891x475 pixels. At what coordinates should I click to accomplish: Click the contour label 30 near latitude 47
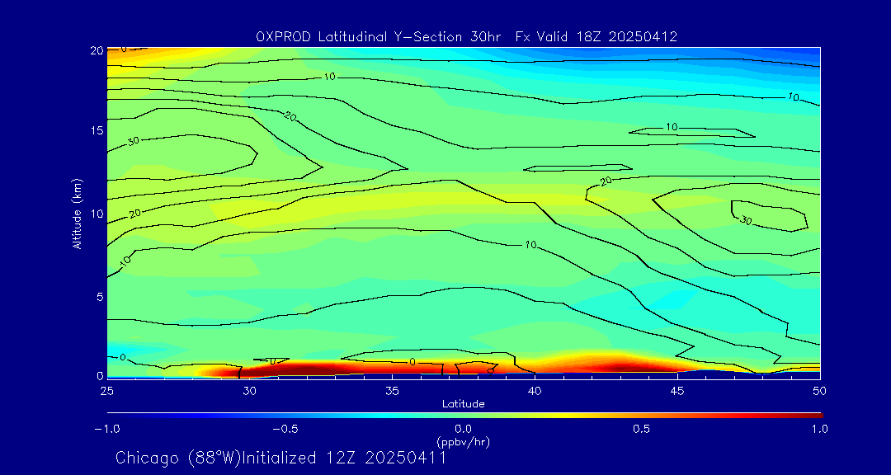point(746,221)
